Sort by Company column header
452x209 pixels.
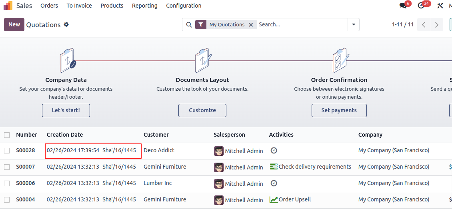point(370,135)
